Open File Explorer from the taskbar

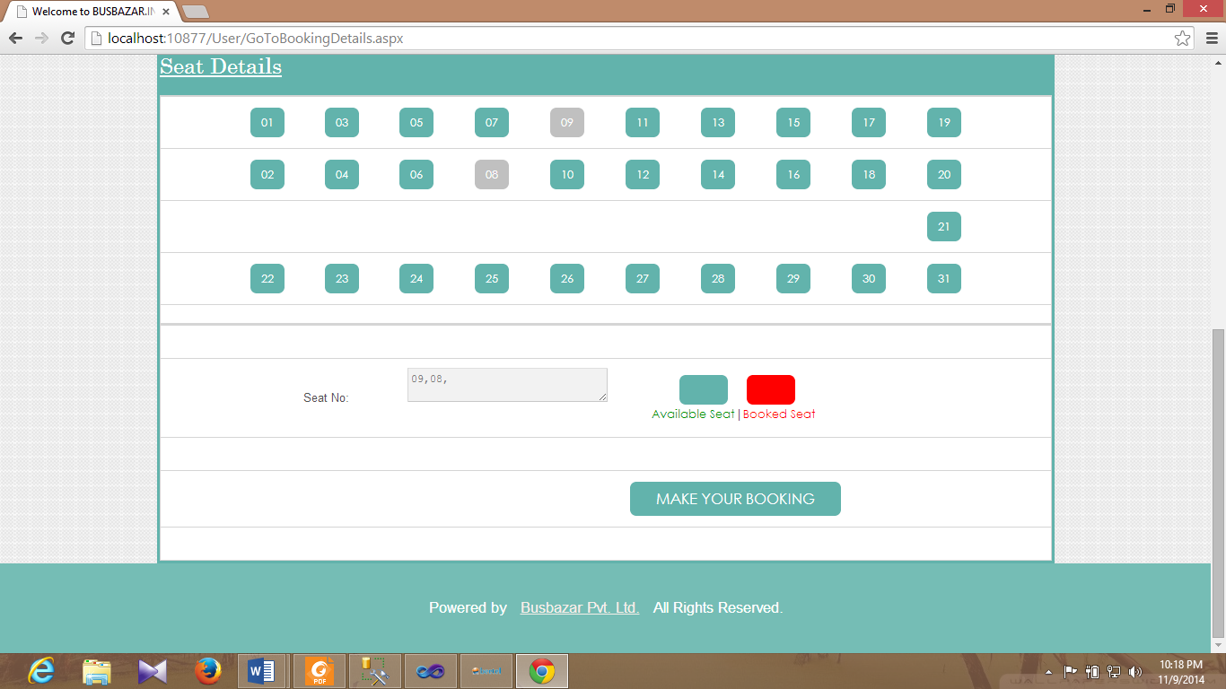pyautogui.click(x=97, y=670)
